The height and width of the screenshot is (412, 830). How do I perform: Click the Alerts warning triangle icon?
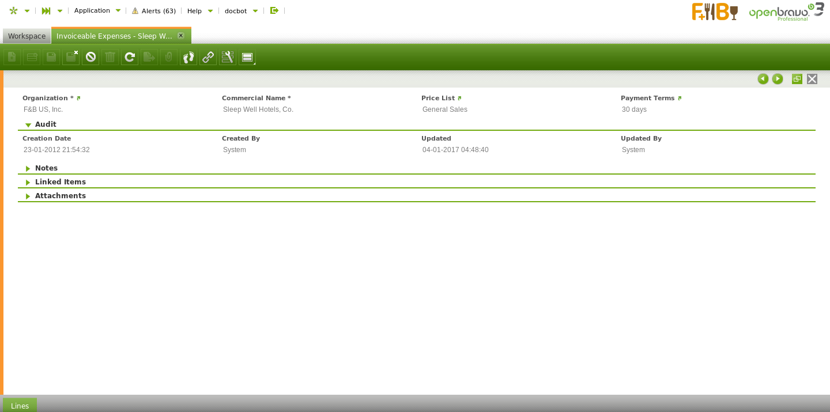135,11
